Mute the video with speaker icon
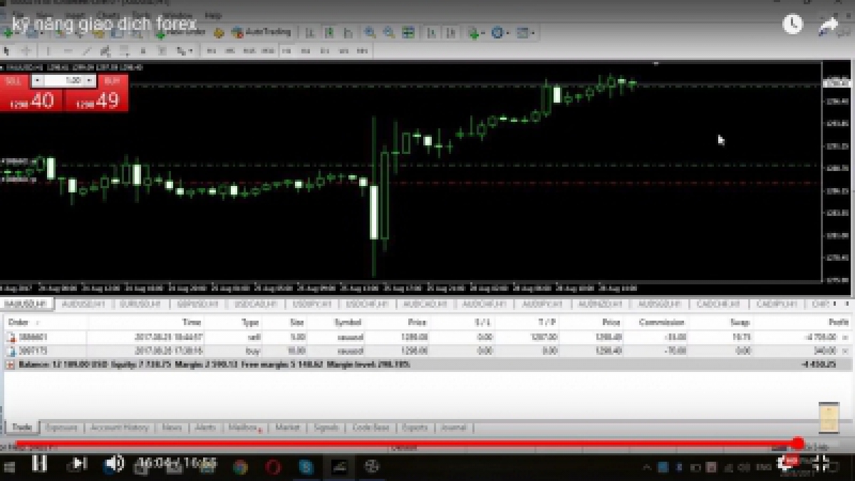The image size is (855, 481). coord(113,464)
